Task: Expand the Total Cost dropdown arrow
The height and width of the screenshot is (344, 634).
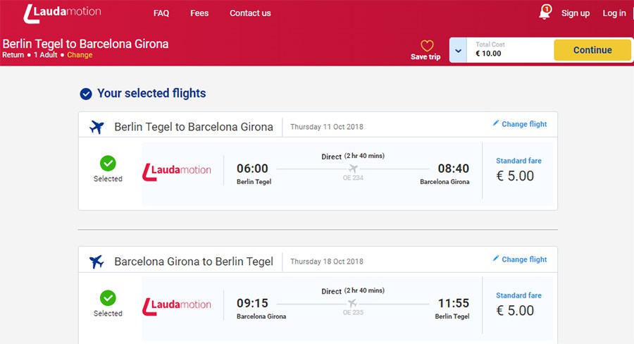Action: [458, 50]
